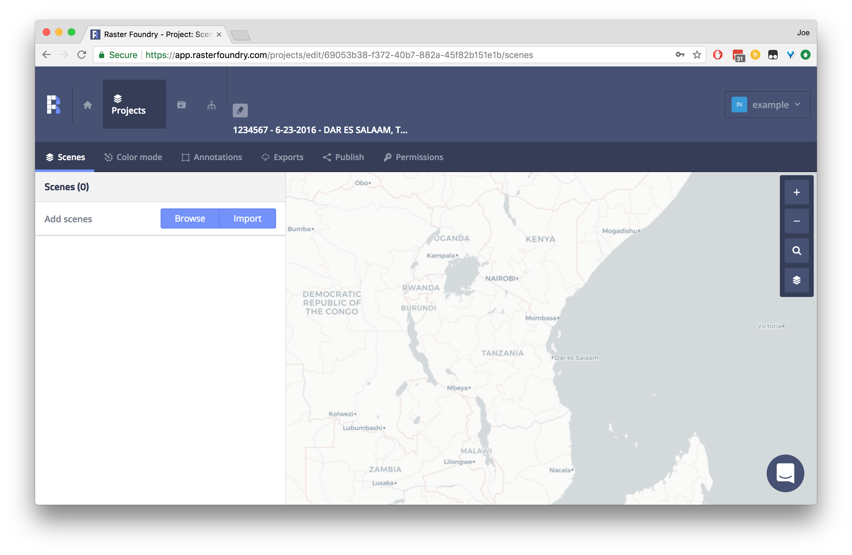Open the Projects section
This screenshot has height=555, width=852.
click(134, 104)
